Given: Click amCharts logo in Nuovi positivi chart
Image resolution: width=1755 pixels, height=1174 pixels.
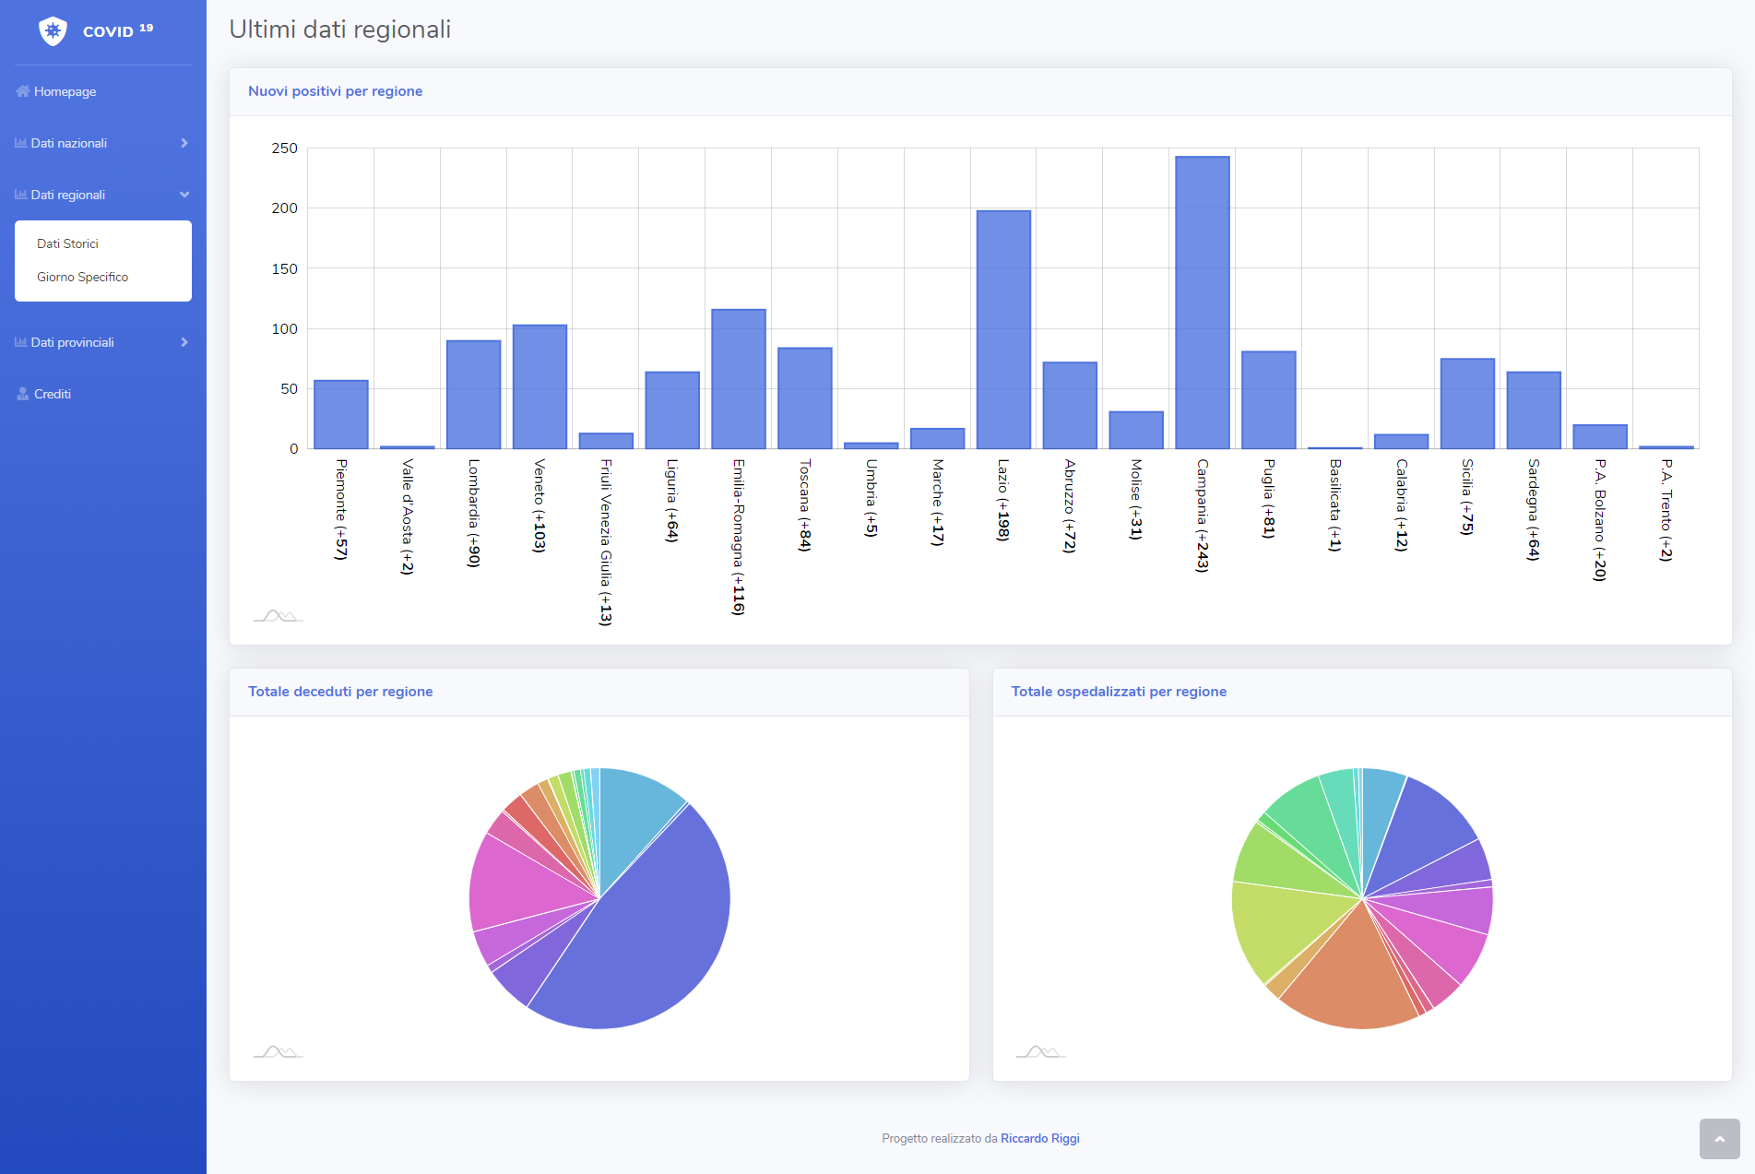Looking at the screenshot, I should pos(278,615).
